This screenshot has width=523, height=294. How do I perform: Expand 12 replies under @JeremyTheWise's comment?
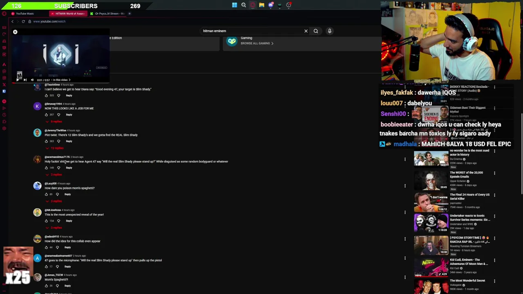[x=54, y=148]
